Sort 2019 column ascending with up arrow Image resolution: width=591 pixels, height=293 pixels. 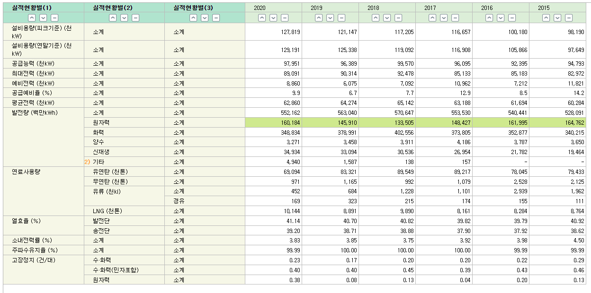coord(319,17)
